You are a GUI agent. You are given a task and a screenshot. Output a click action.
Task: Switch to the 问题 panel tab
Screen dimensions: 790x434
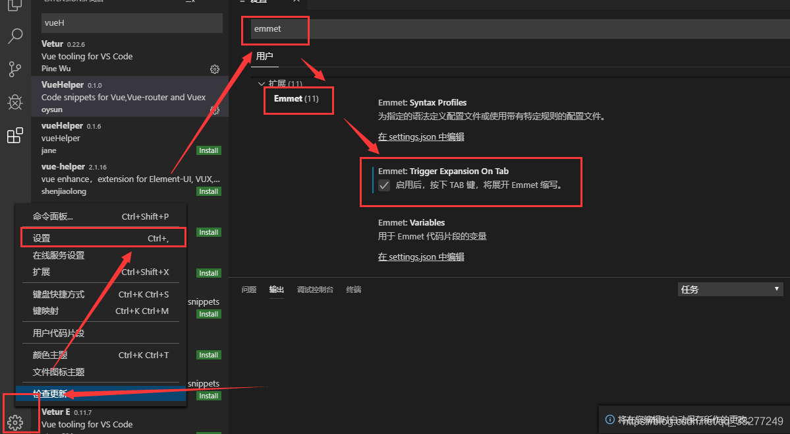click(249, 290)
